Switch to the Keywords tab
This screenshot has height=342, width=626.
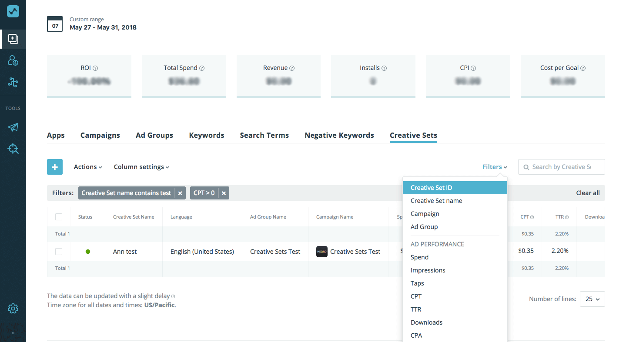point(207,136)
